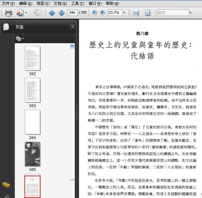This screenshot has height=198, width=202.
Task: Go to previous page with up arrow
Action: coord(52,13)
